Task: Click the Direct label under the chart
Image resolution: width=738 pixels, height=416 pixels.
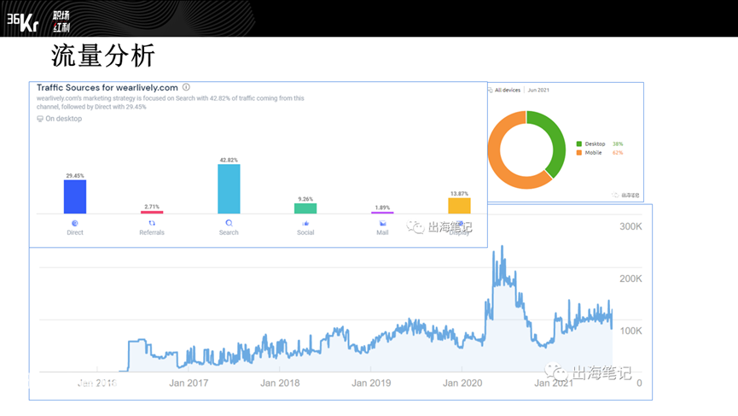Action: (x=75, y=232)
